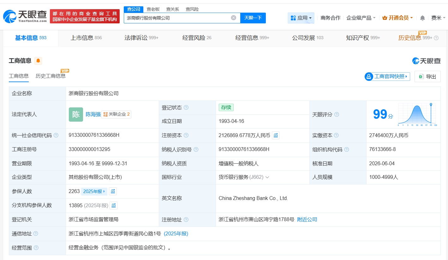Click the orange alert bell beside 工商信息

[38, 61]
